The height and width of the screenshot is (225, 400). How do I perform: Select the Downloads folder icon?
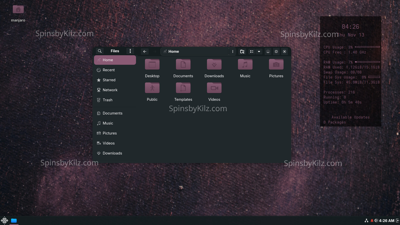coord(214,65)
